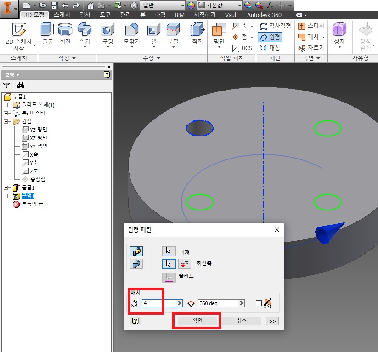Expand the 돌출1 feature node
This screenshot has height=352, width=378.
6,187
